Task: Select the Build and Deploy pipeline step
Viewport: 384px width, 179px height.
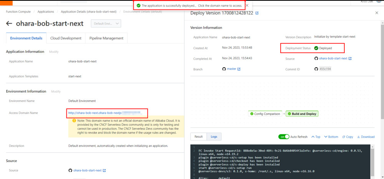Action: (302, 114)
